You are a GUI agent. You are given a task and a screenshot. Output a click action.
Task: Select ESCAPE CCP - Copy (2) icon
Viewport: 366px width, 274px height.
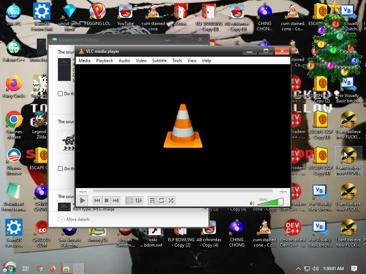click(x=321, y=89)
